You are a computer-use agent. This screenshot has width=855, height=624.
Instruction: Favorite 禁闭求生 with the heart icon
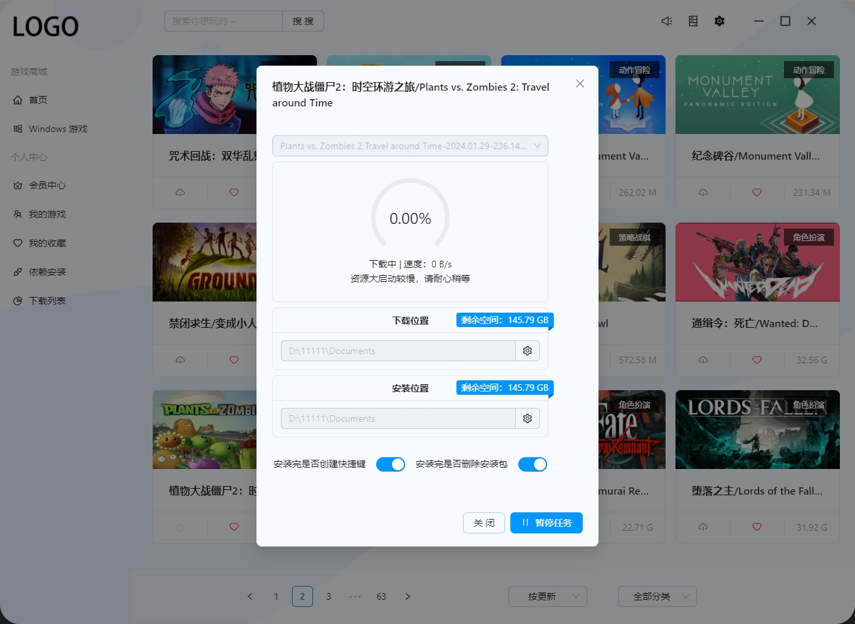point(234,360)
